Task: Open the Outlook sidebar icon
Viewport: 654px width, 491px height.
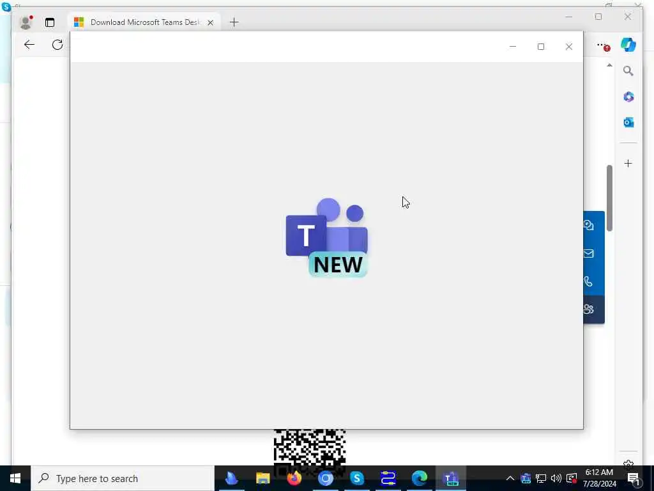Action: [x=628, y=122]
